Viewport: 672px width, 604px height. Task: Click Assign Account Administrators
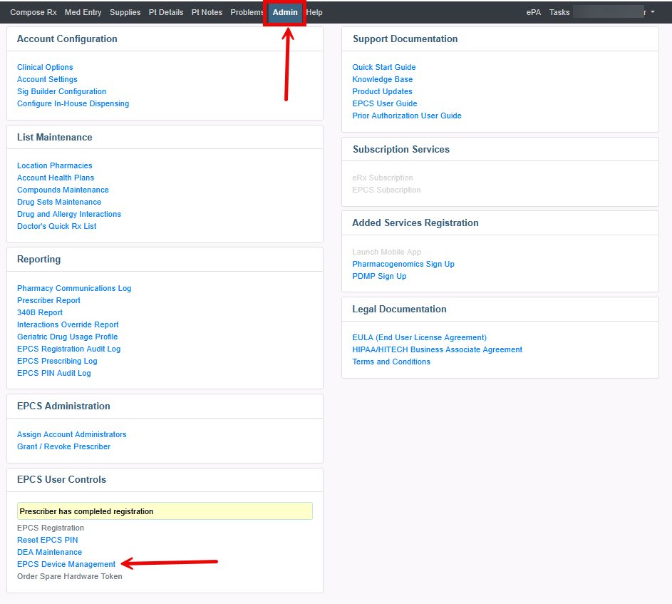tap(72, 434)
